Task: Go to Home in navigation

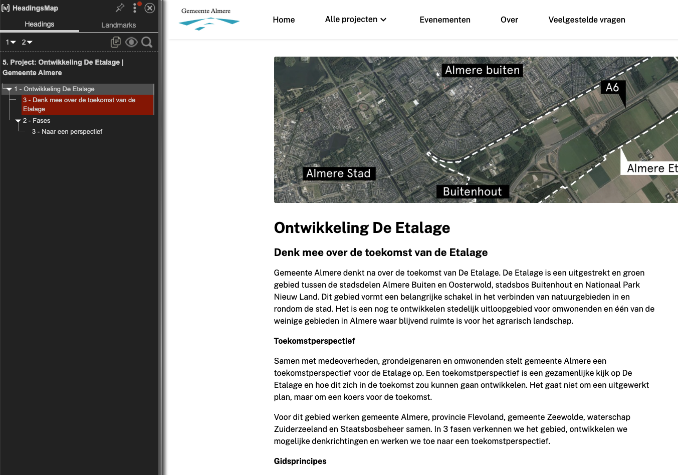Action: 284,20
